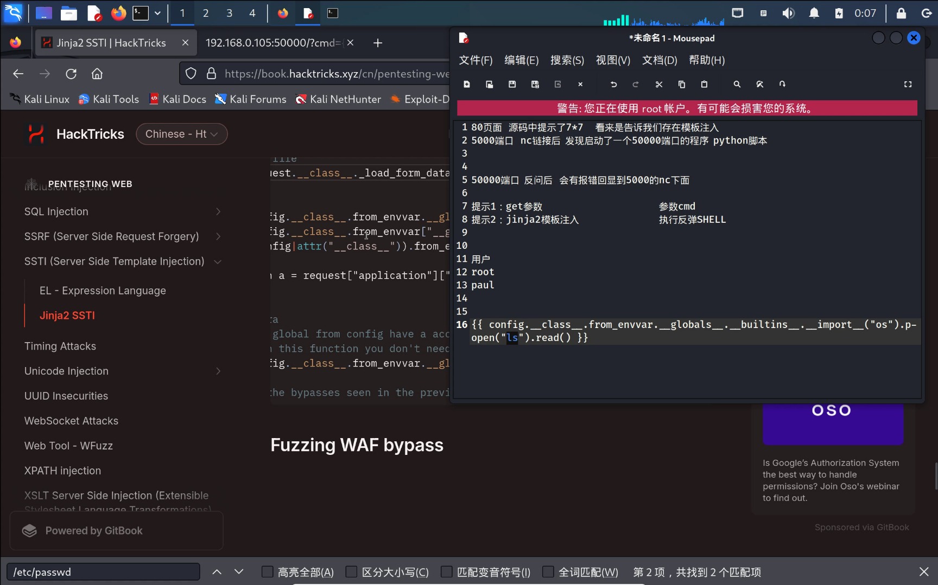938x585 pixels.
Task: Click the close-document X icon in Mousepad toolbar
Action: (x=580, y=84)
